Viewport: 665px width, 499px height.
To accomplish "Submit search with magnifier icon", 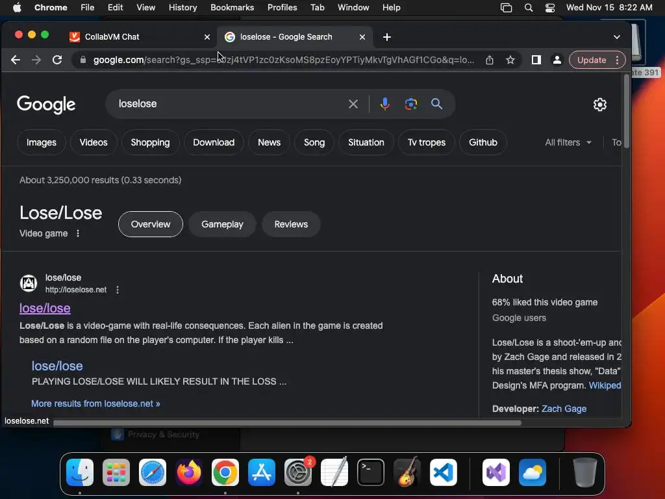I will click(x=436, y=103).
